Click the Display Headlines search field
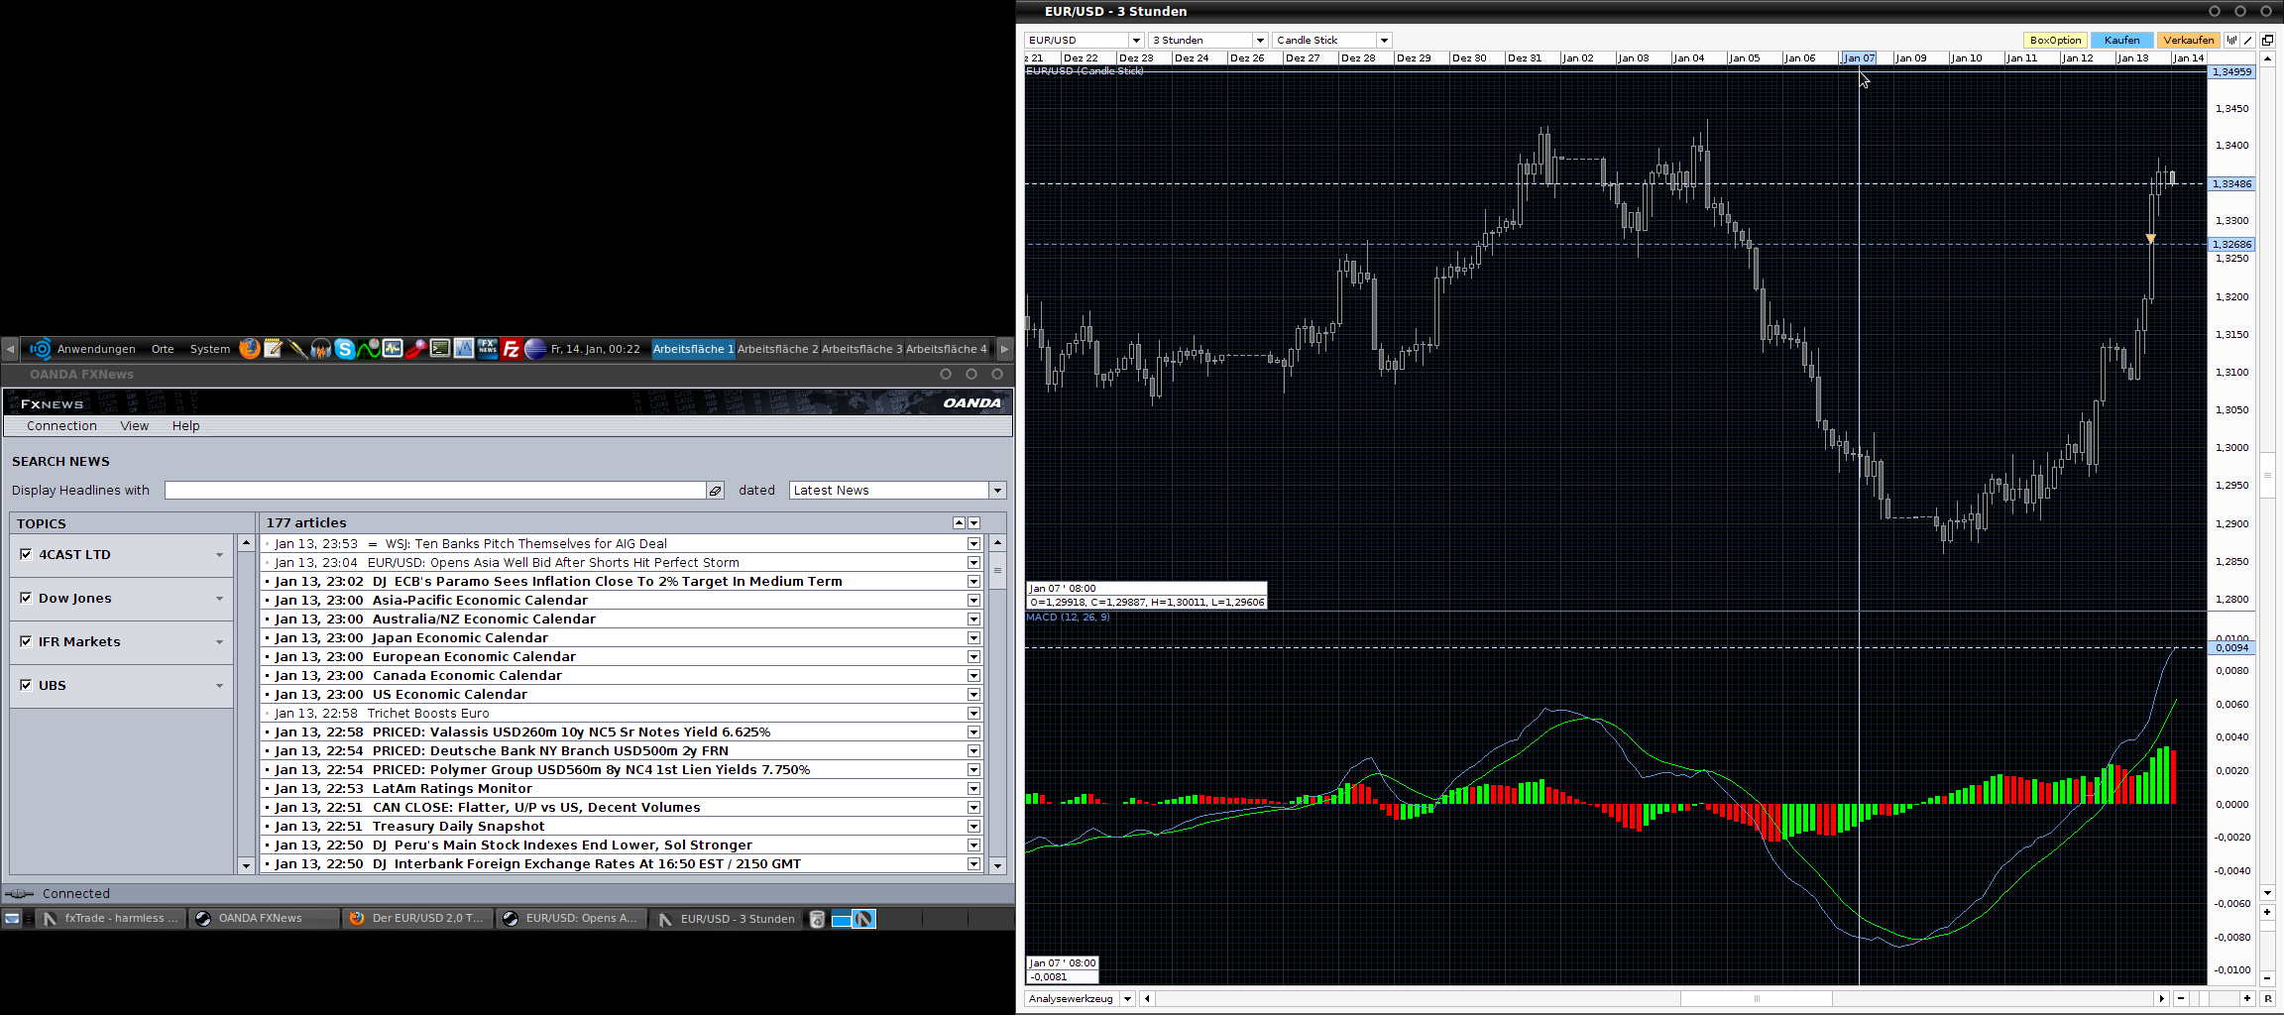The width and height of the screenshot is (2284, 1015). coord(436,489)
